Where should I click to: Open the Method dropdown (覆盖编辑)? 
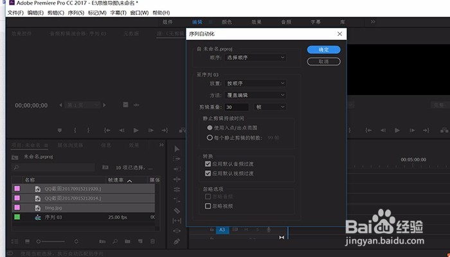pyautogui.click(x=255, y=95)
